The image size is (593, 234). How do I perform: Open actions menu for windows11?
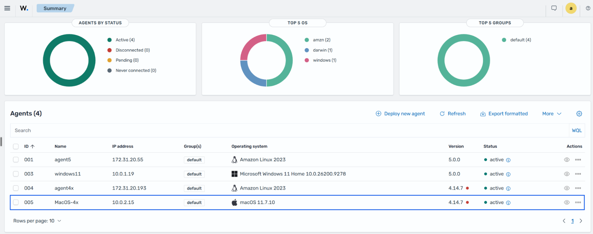pyautogui.click(x=578, y=174)
